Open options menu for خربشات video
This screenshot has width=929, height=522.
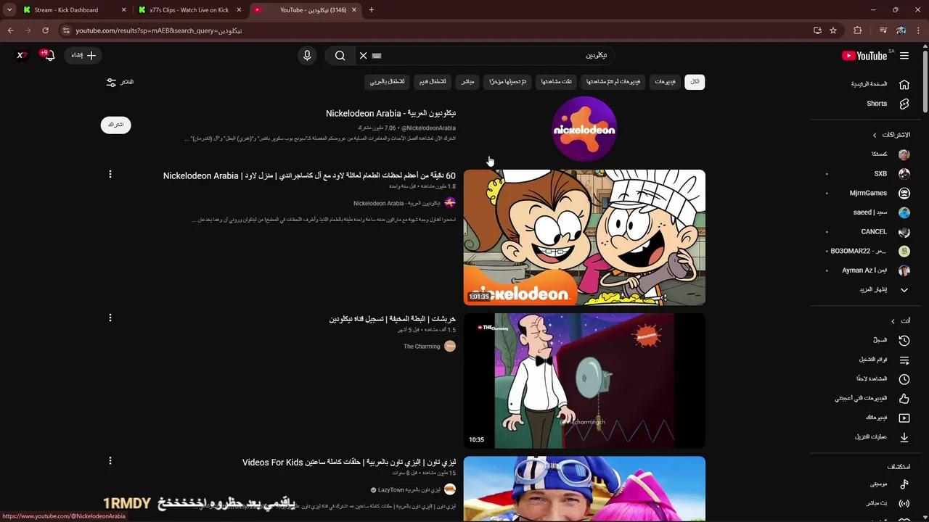(110, 318)
